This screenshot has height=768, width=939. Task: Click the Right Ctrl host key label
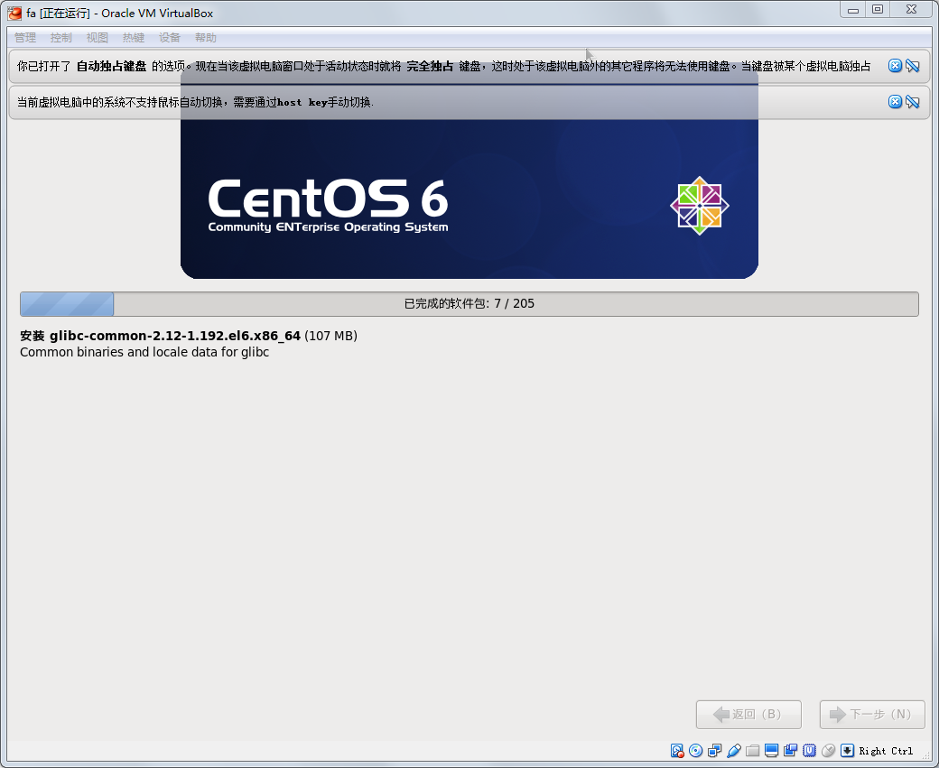[x=886, y=751]
